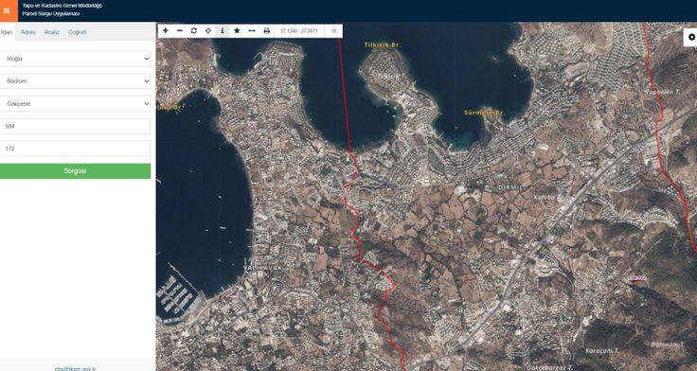
Task: Zoom out with the minus tool
Action: [180, 30]
